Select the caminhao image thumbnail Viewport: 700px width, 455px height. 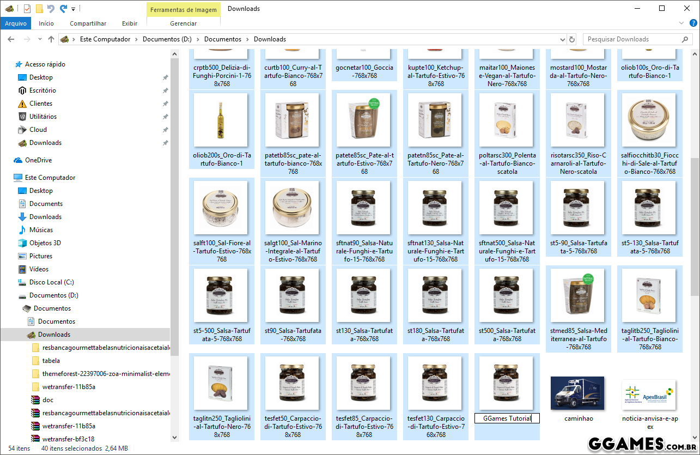point(577,393)
